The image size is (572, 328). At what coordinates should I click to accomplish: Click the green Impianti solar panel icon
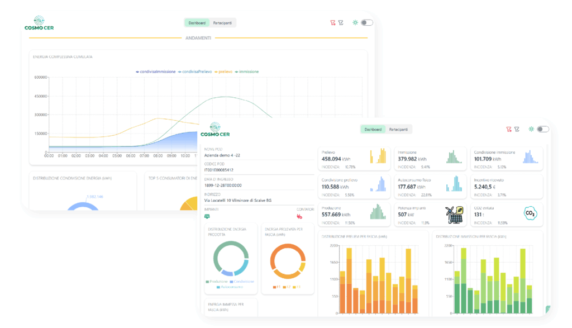[207, 216]
